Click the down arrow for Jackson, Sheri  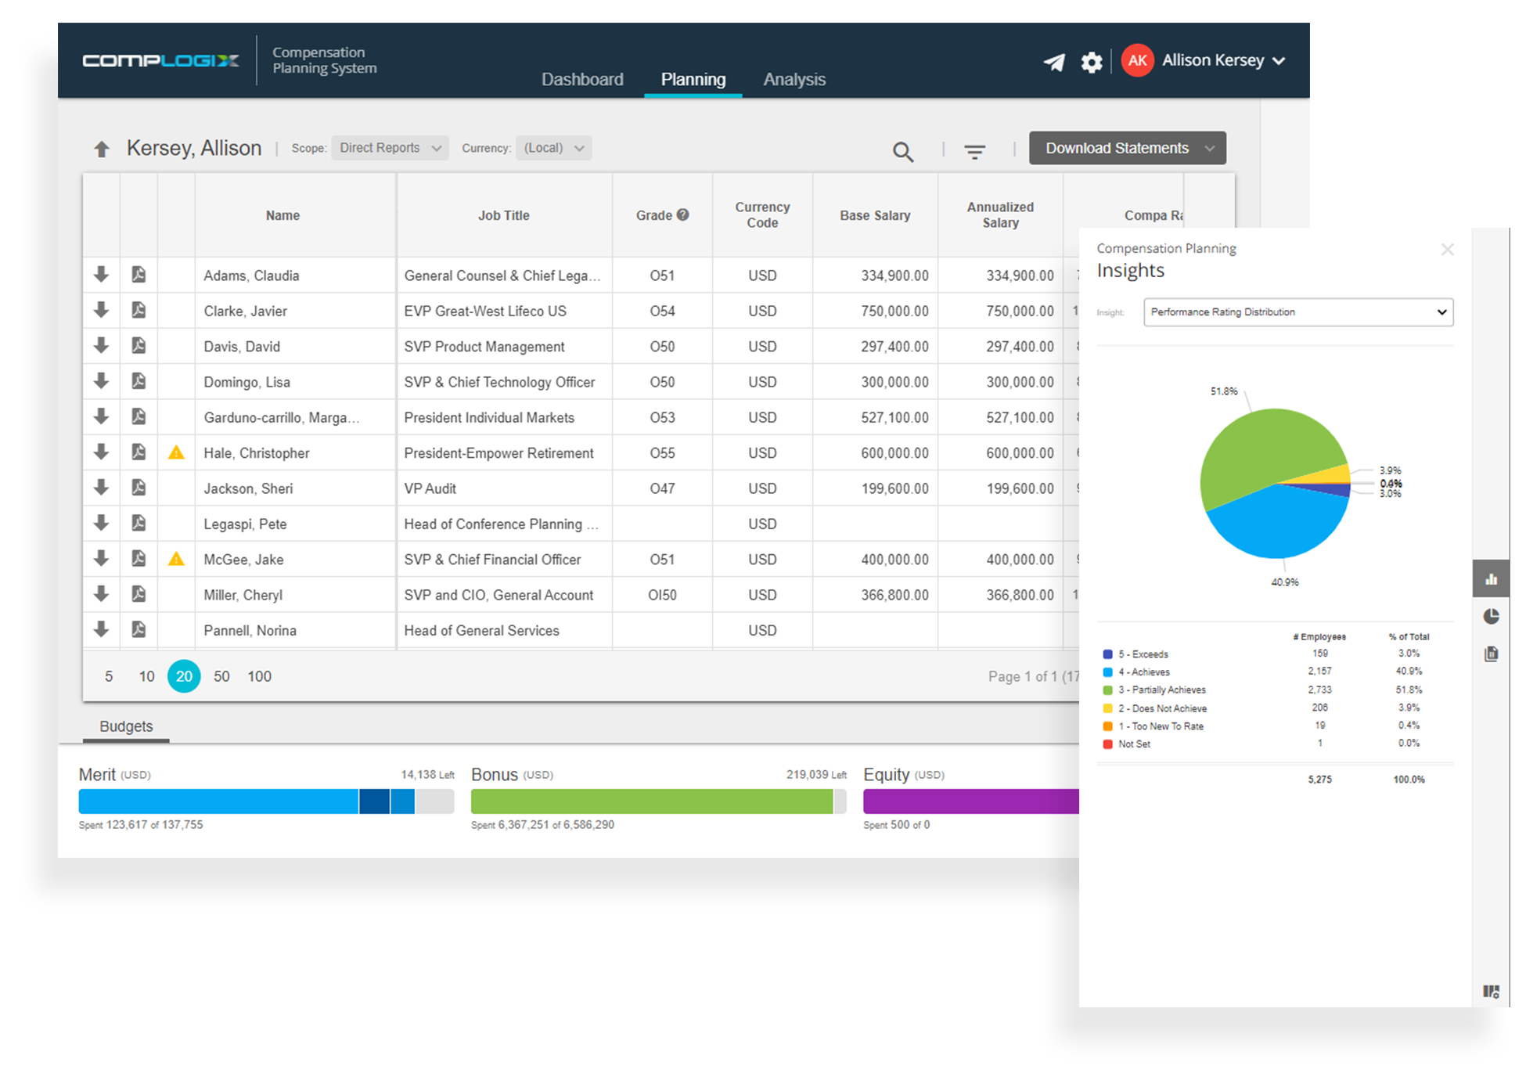coord(101,488)
